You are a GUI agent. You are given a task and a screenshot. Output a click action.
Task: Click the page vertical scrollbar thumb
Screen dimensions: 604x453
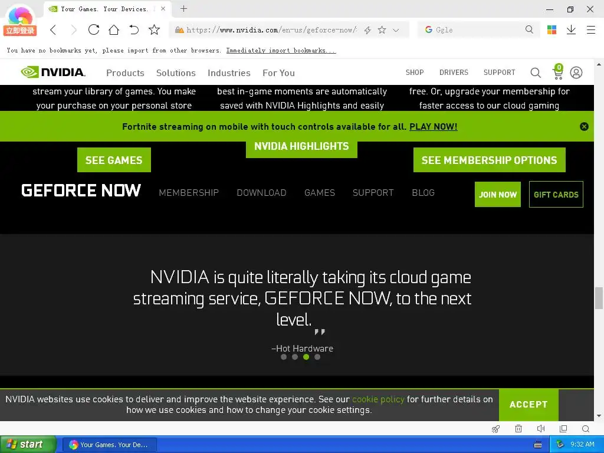tap(599, 298)
